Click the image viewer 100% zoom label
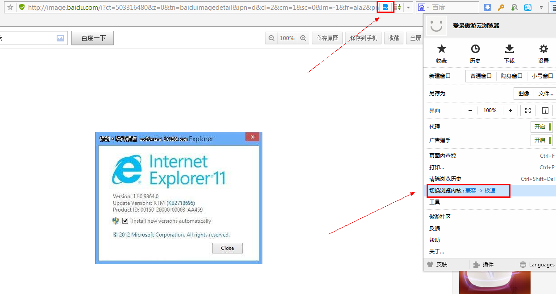 pyautogui.click(x=287, y=38)
